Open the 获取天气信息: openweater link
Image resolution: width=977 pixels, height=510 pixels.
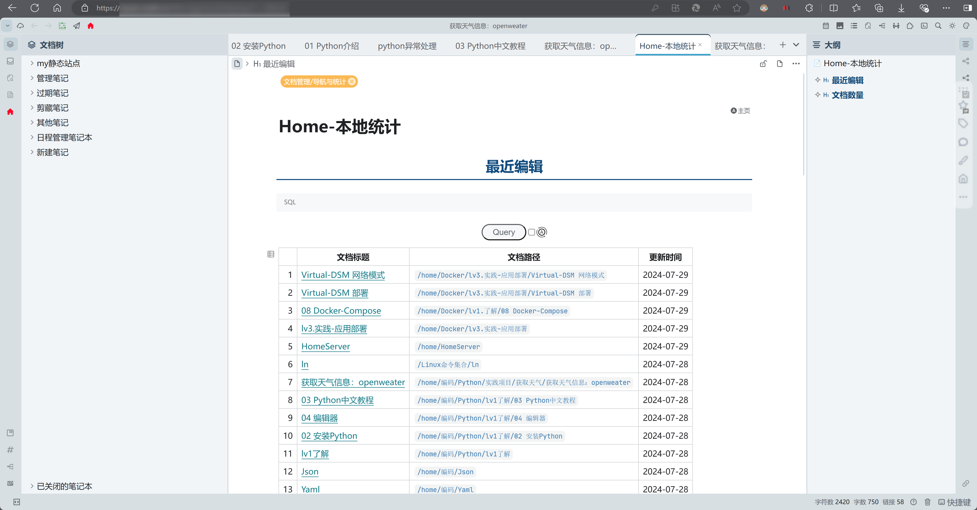[353, 382]
